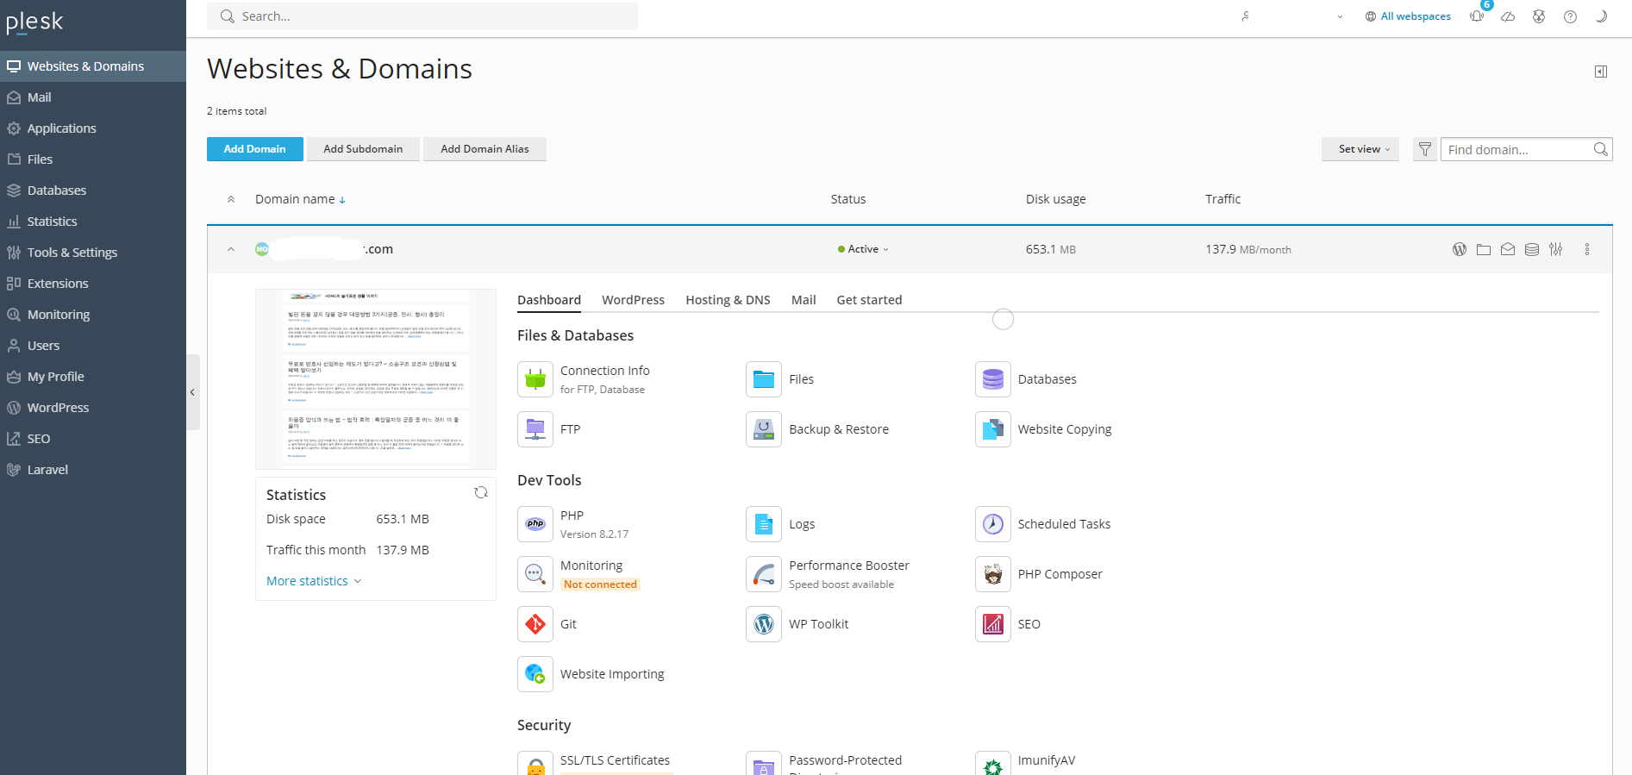Focus the Find domain field
Viewport: 1632px width, 775px height.
pos(1527,149)
